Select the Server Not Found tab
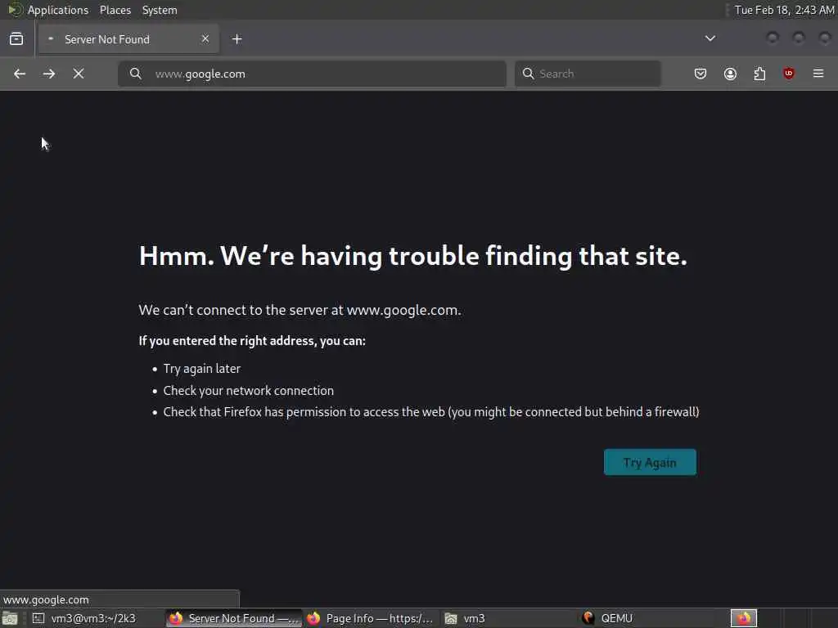 click(x=128, y=39)
